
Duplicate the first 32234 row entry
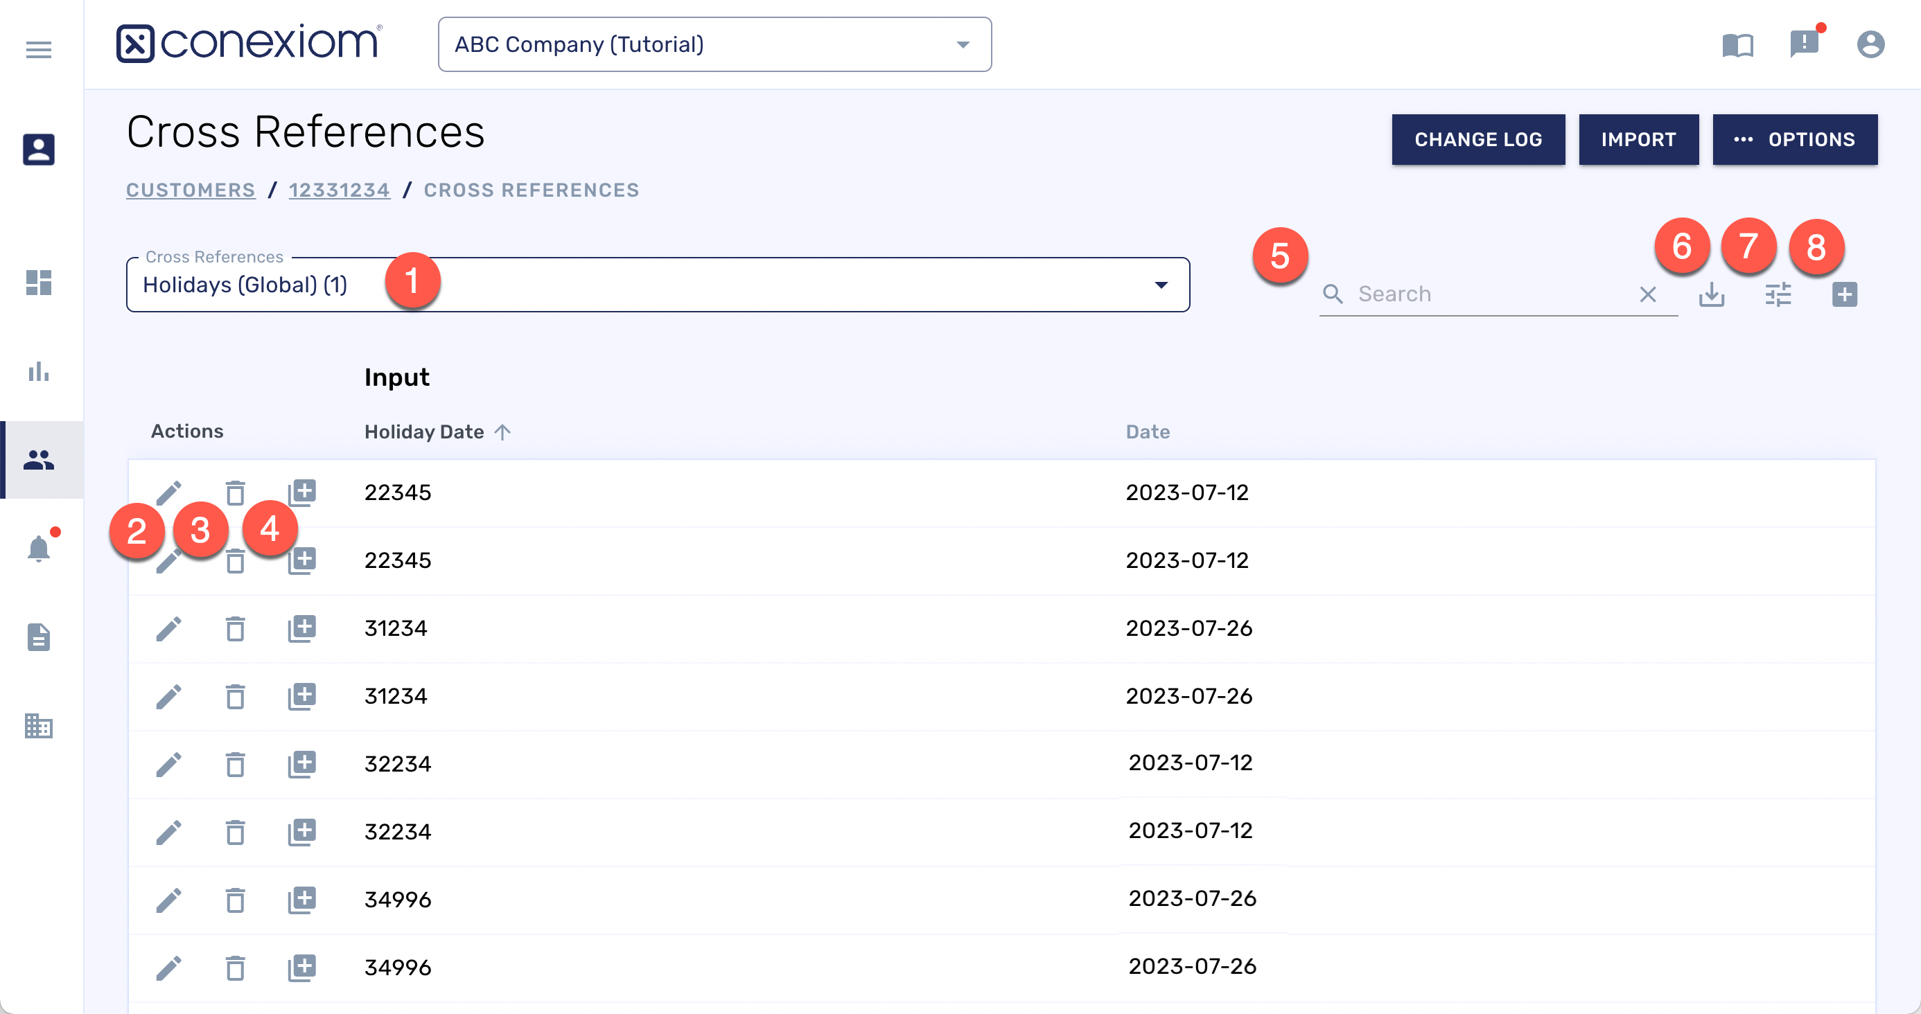tap(302, 764)
